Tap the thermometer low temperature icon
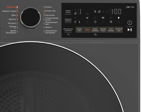Image resolution: width=141 pixels, height=112 pixels. tap(79, 22)
